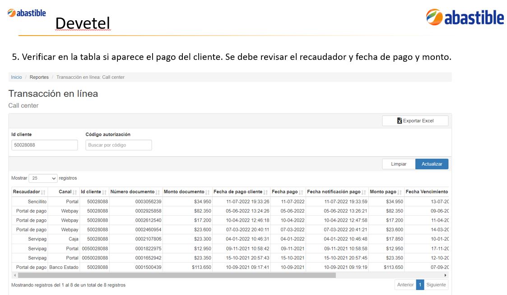This screenshot has height=295, width=507.
Task: Click the Excel file icon in export button
Action: coord(400,121)
